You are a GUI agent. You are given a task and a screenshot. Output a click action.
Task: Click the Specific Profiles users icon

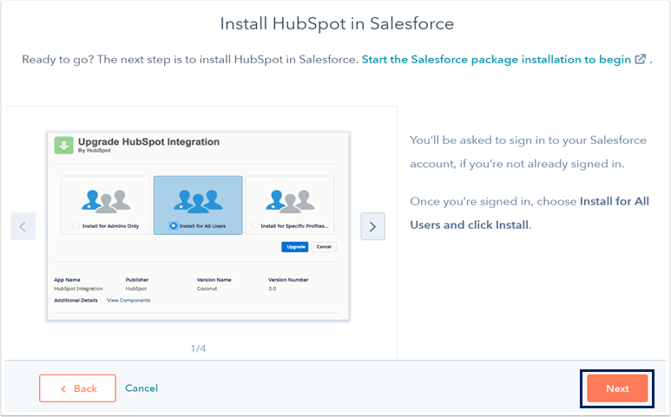point(290,202)
